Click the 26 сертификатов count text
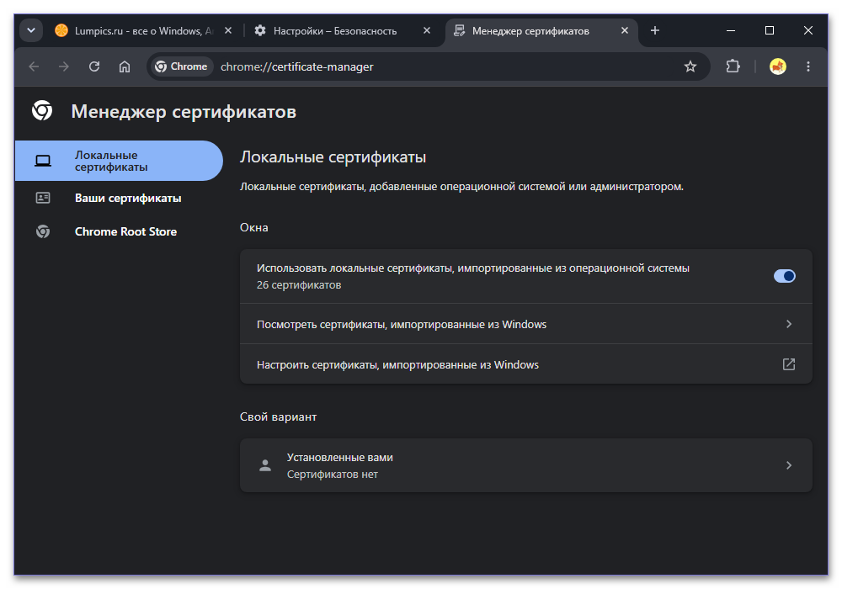 pyautogui.click(x=299, y=285)
